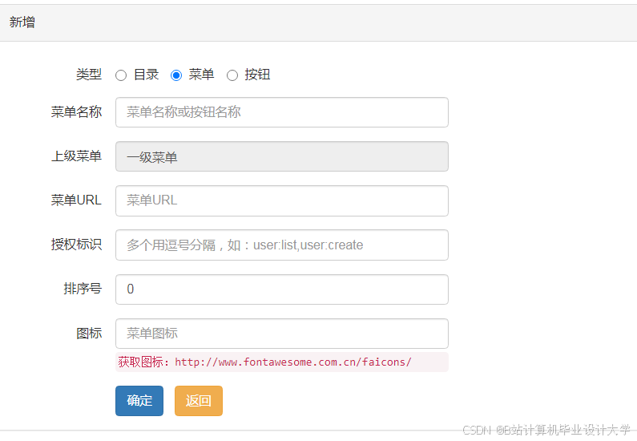Open the 上级菜单 selector showing 一级菜单
The height and width of the screenshot is (441, 637).
coord(281,156)
